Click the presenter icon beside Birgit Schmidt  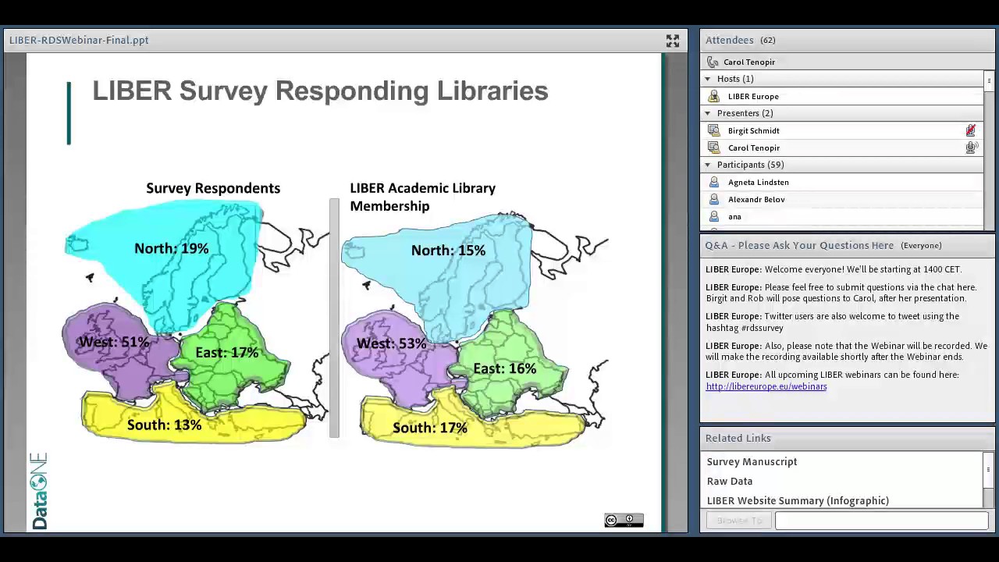[713, 130]
